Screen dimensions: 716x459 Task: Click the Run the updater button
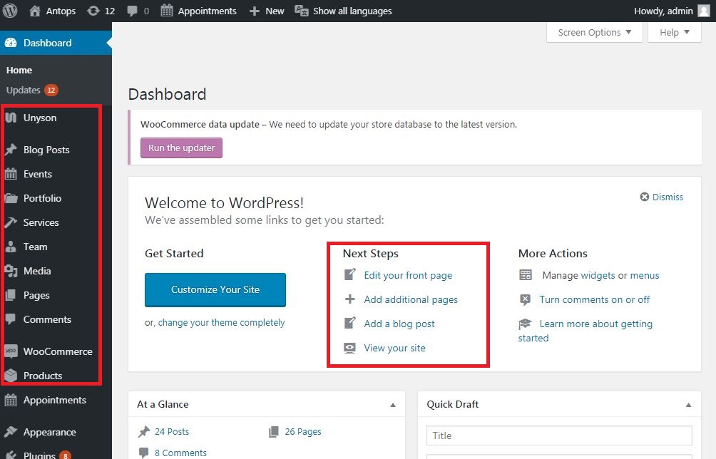tap(181, 148)
